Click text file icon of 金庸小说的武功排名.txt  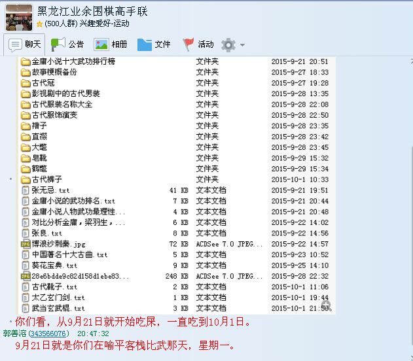26,201
